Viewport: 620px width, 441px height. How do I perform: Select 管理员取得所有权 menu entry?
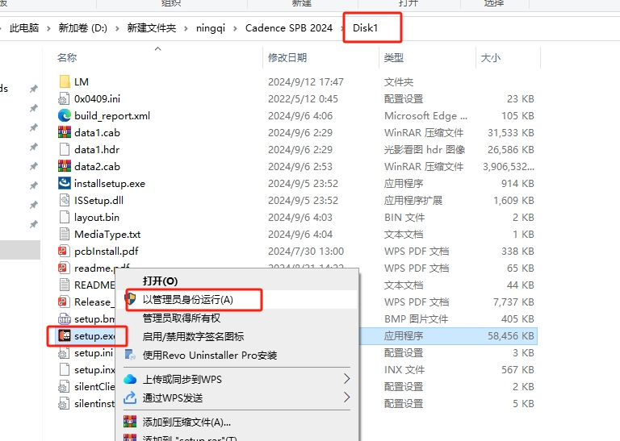click(182, 318)
